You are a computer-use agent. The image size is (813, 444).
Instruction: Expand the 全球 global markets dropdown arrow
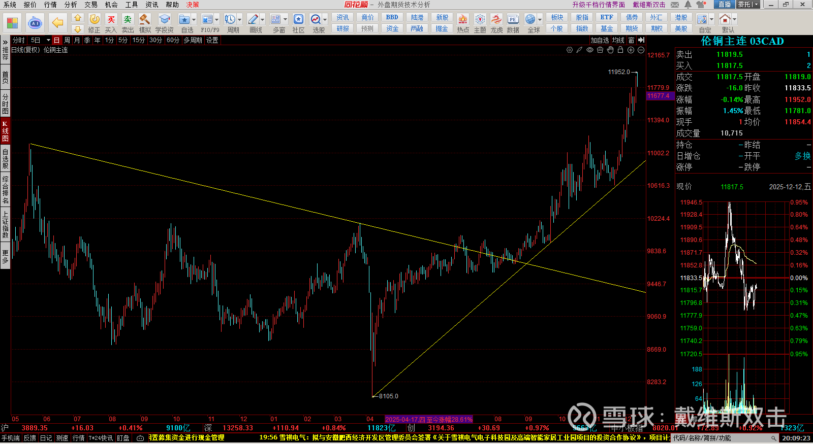(540, 20)
